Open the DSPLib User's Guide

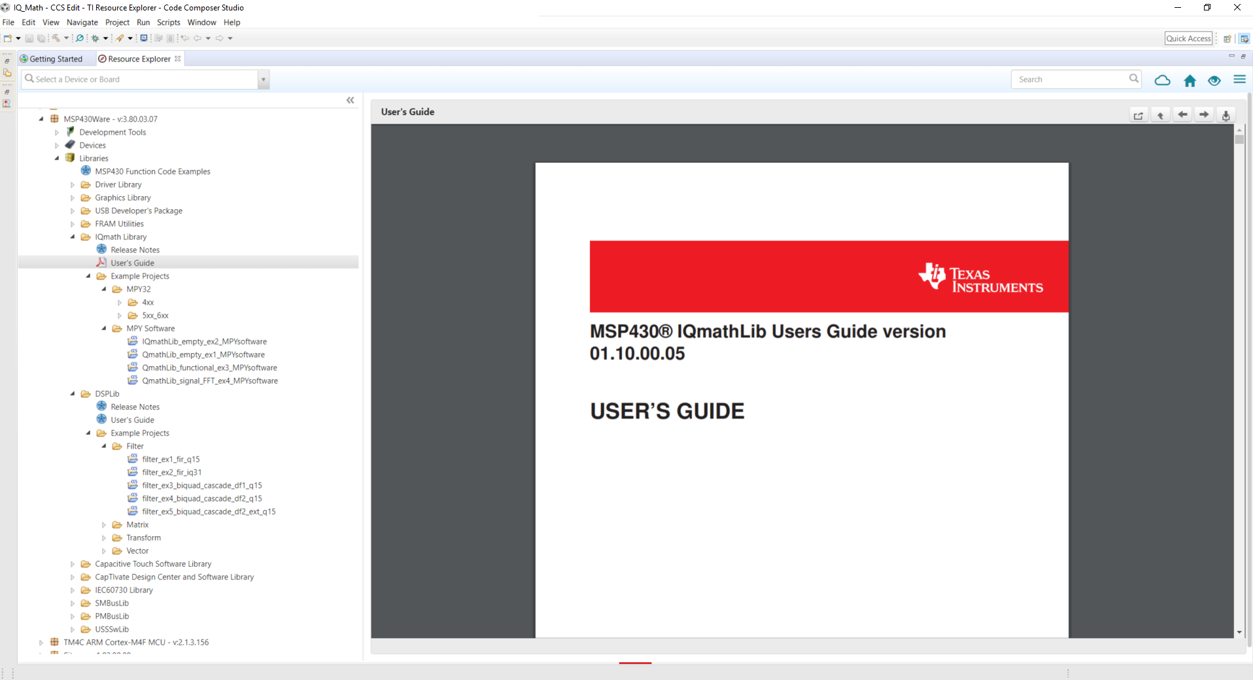(x=133, y=420)
